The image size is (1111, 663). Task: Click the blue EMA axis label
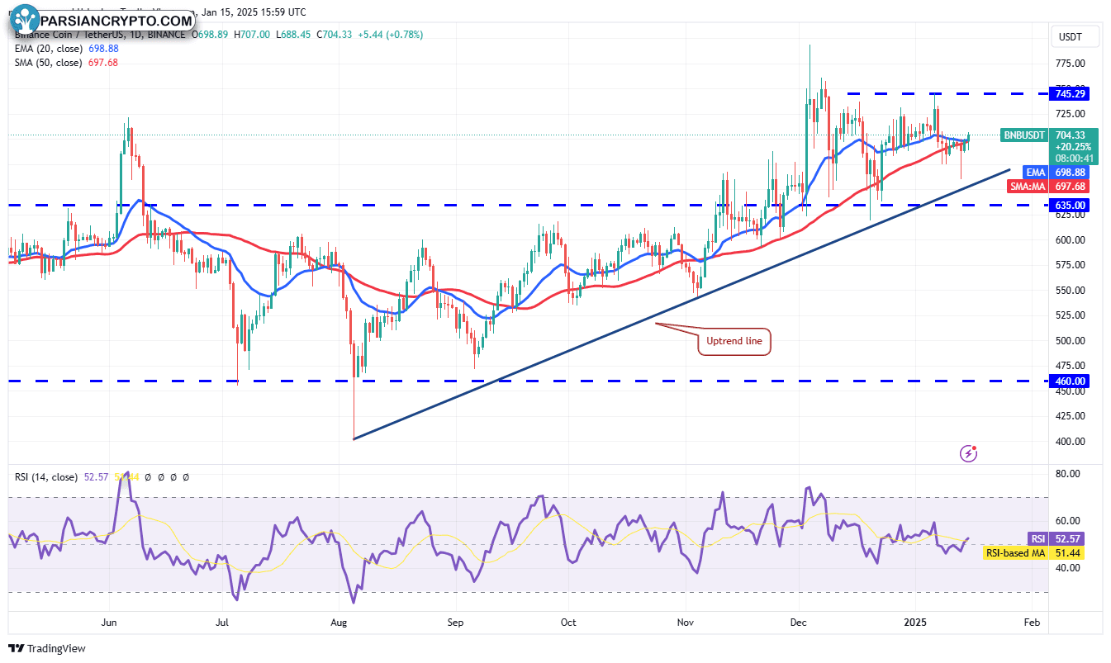click(x=1035, y=172)
